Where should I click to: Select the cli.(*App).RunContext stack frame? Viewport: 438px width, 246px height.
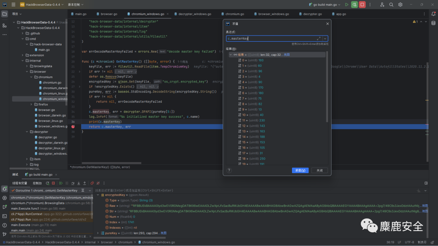52,214
